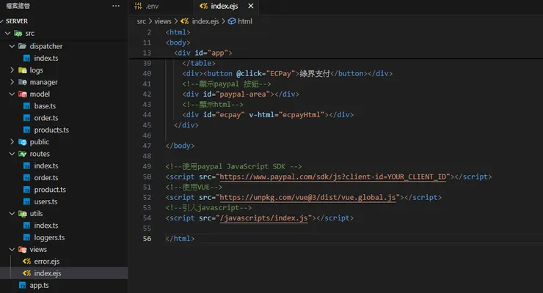Click the TypeScript icon beside products.ts

[26, 130]
